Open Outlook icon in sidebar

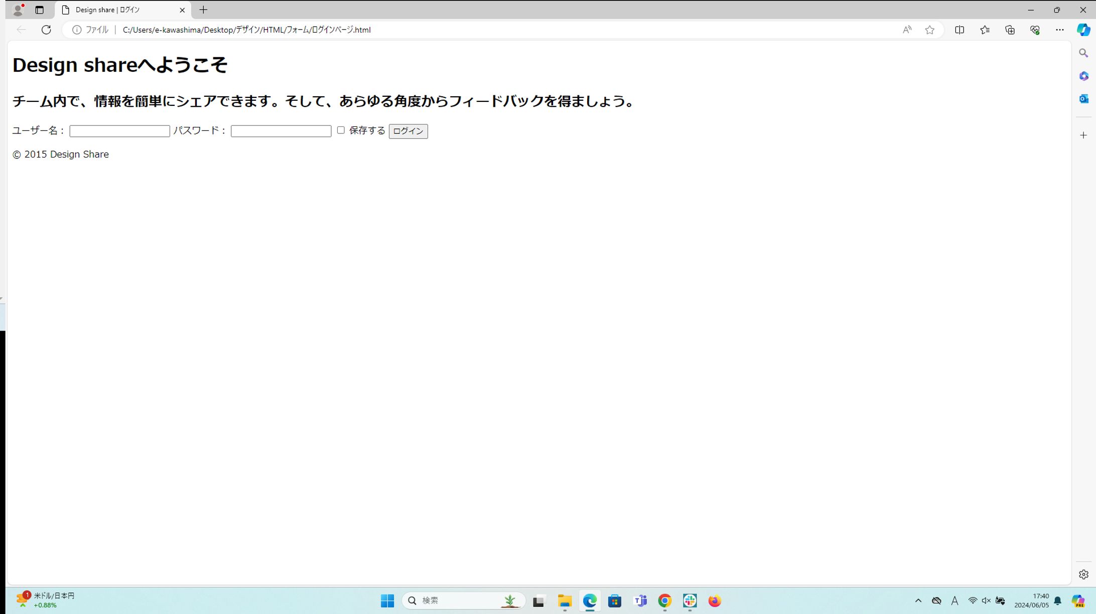pyautogui.click(x=1083, y=99)
